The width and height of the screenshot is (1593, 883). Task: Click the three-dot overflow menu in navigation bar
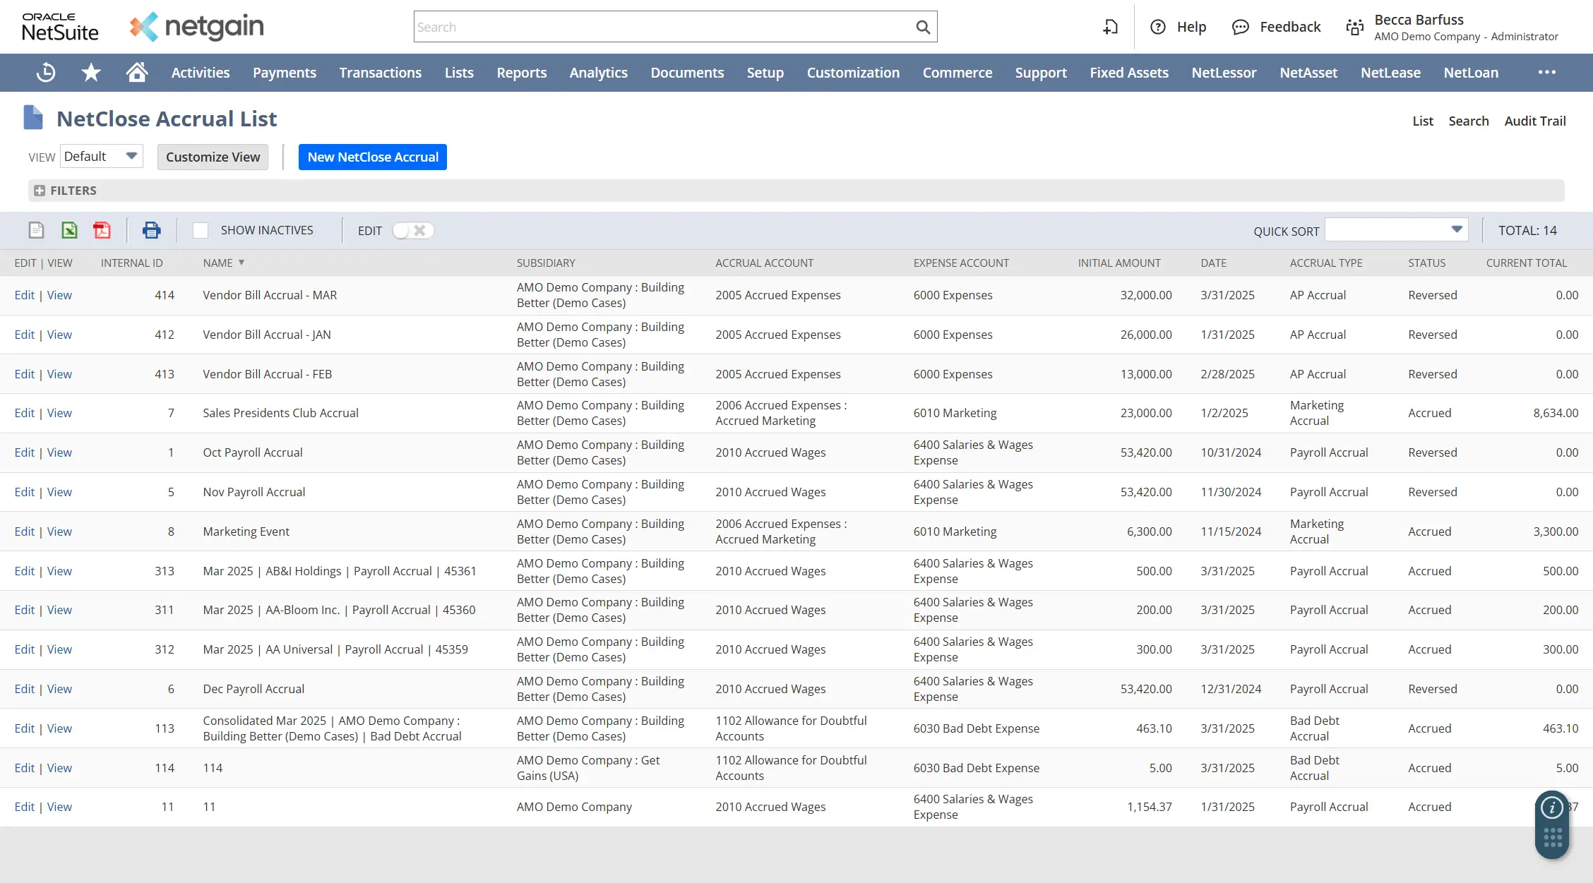pyautogui.click(x=1546, y=73)
